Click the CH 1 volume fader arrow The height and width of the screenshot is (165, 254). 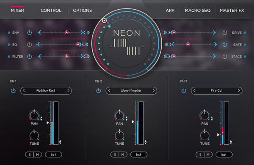47,122
